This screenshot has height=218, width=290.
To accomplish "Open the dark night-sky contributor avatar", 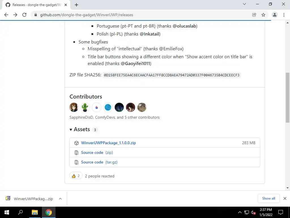I will (x=119, y=107).
